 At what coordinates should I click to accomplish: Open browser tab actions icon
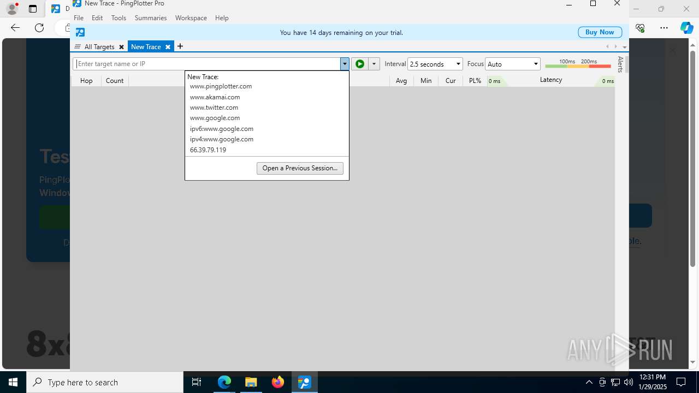tap(33, 9)
